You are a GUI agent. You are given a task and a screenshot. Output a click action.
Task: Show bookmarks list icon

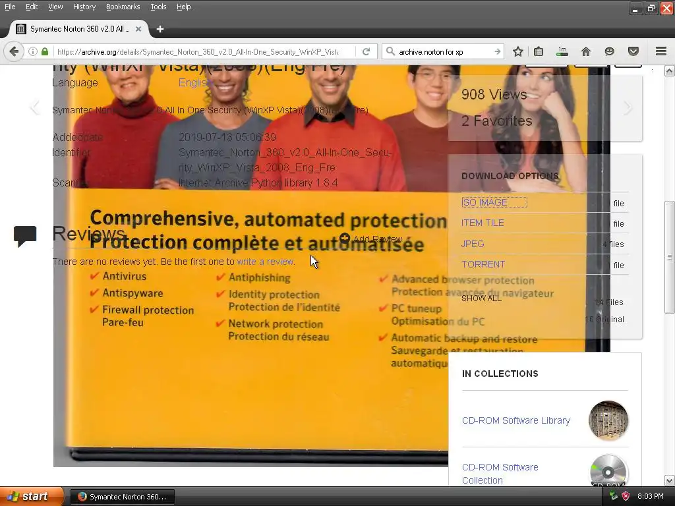point(539,51)
